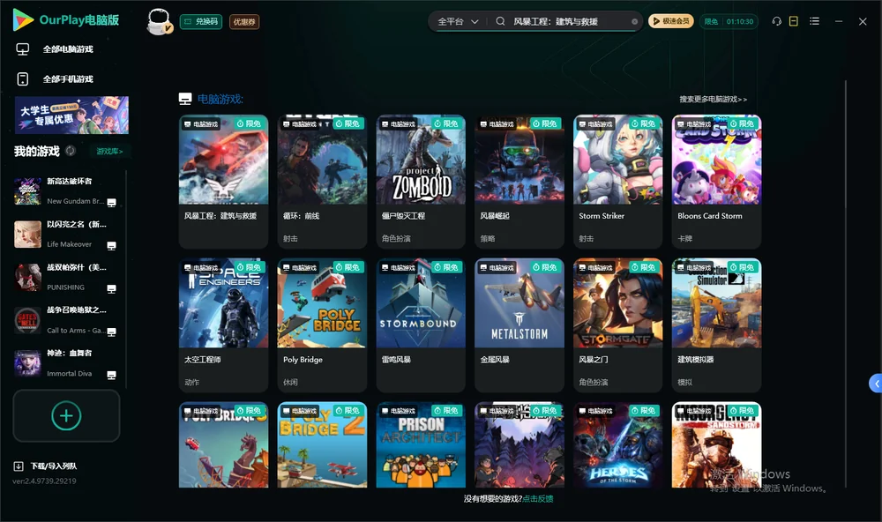Screen dimensions: 882x522
Task: Click the 点击反馈 feedback link
Action: click(538, 498)
